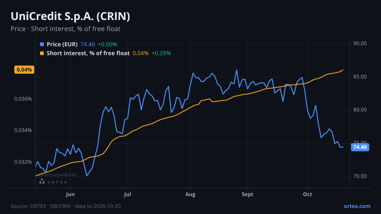Click the 74.40 price value in legend

(x=88, y=44)
